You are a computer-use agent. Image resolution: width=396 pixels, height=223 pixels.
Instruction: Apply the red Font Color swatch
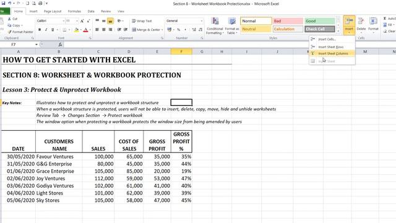(x=85, y=30)
